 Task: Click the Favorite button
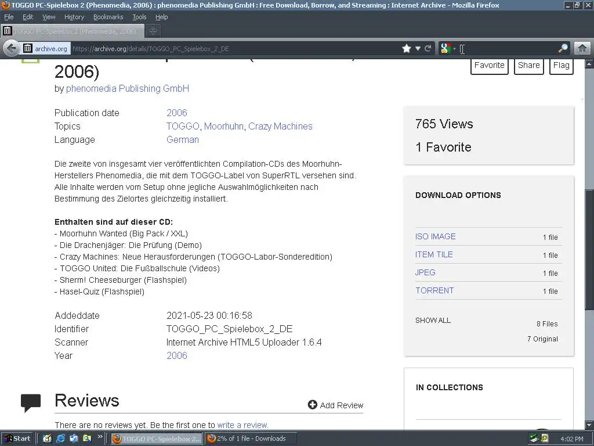click(x=489, y=66)
